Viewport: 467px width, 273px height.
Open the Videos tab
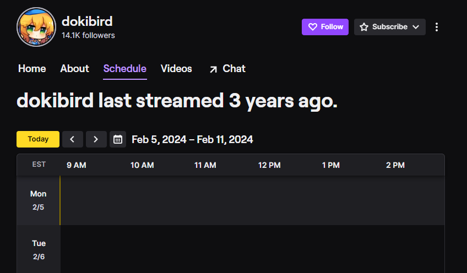pyautogui.click(x=176, y=69)
